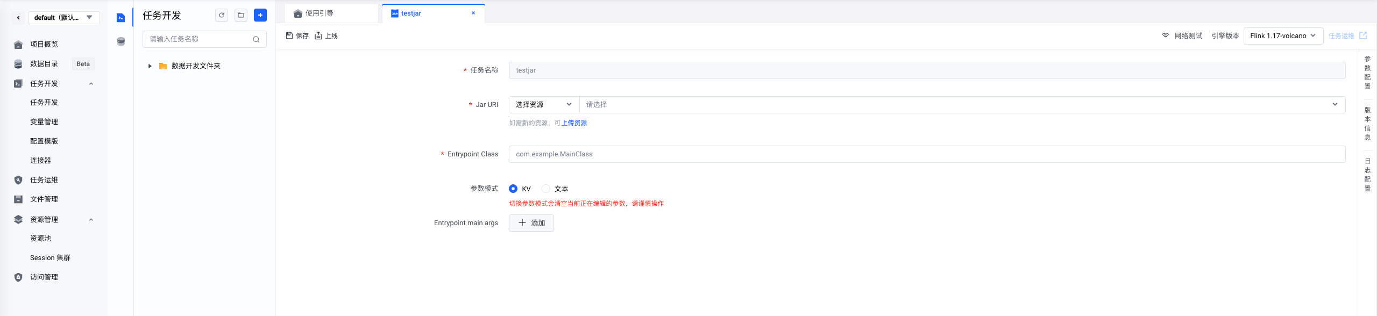The image size is (1377, 316).
Task: Click the Entrypoint Class input field
Action: coord(926,154)
